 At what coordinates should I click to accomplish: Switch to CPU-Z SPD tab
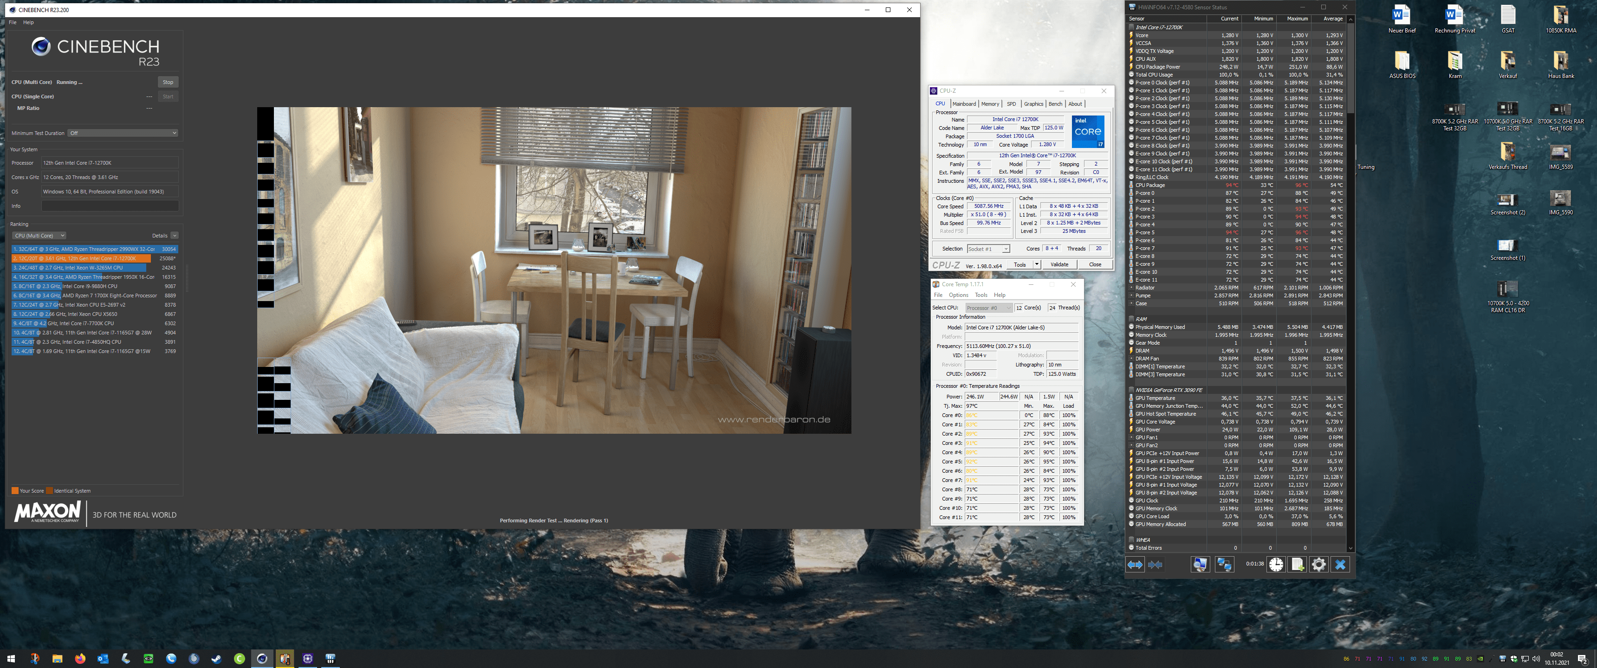pos(1012,104)
